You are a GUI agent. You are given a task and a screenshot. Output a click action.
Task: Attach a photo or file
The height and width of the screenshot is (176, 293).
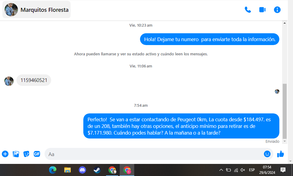[x=16, y=154]
